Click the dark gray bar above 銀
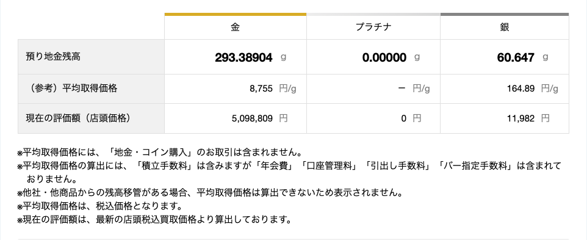 point(505,14)
